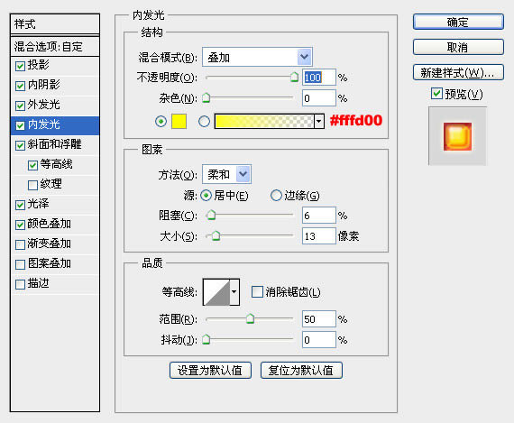
Task: Toggle the 预览 preview checkbox
Action: pos(436,94)
